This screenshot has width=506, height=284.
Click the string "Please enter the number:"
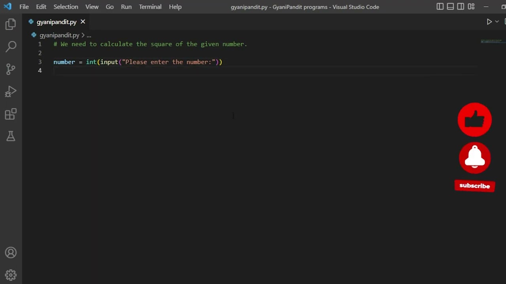(x=168, y=62)
